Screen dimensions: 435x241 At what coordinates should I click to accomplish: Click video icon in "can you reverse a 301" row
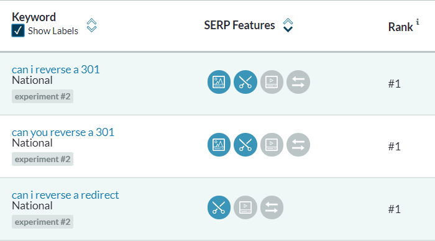point(272,145)
